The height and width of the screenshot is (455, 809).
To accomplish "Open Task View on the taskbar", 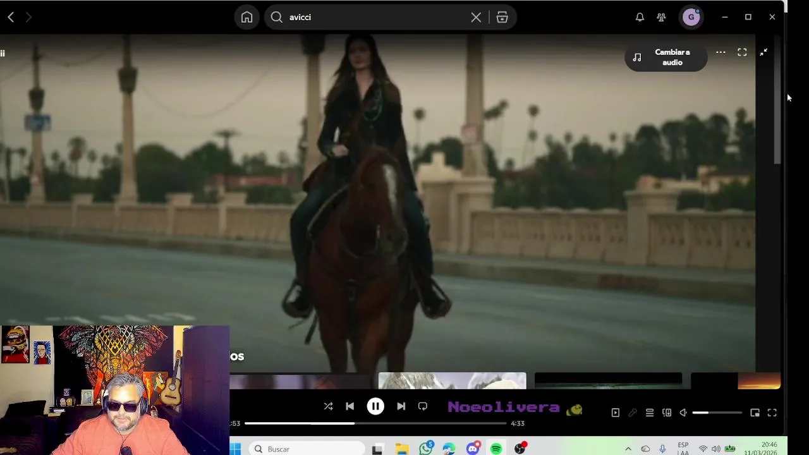I will [377, 449].
